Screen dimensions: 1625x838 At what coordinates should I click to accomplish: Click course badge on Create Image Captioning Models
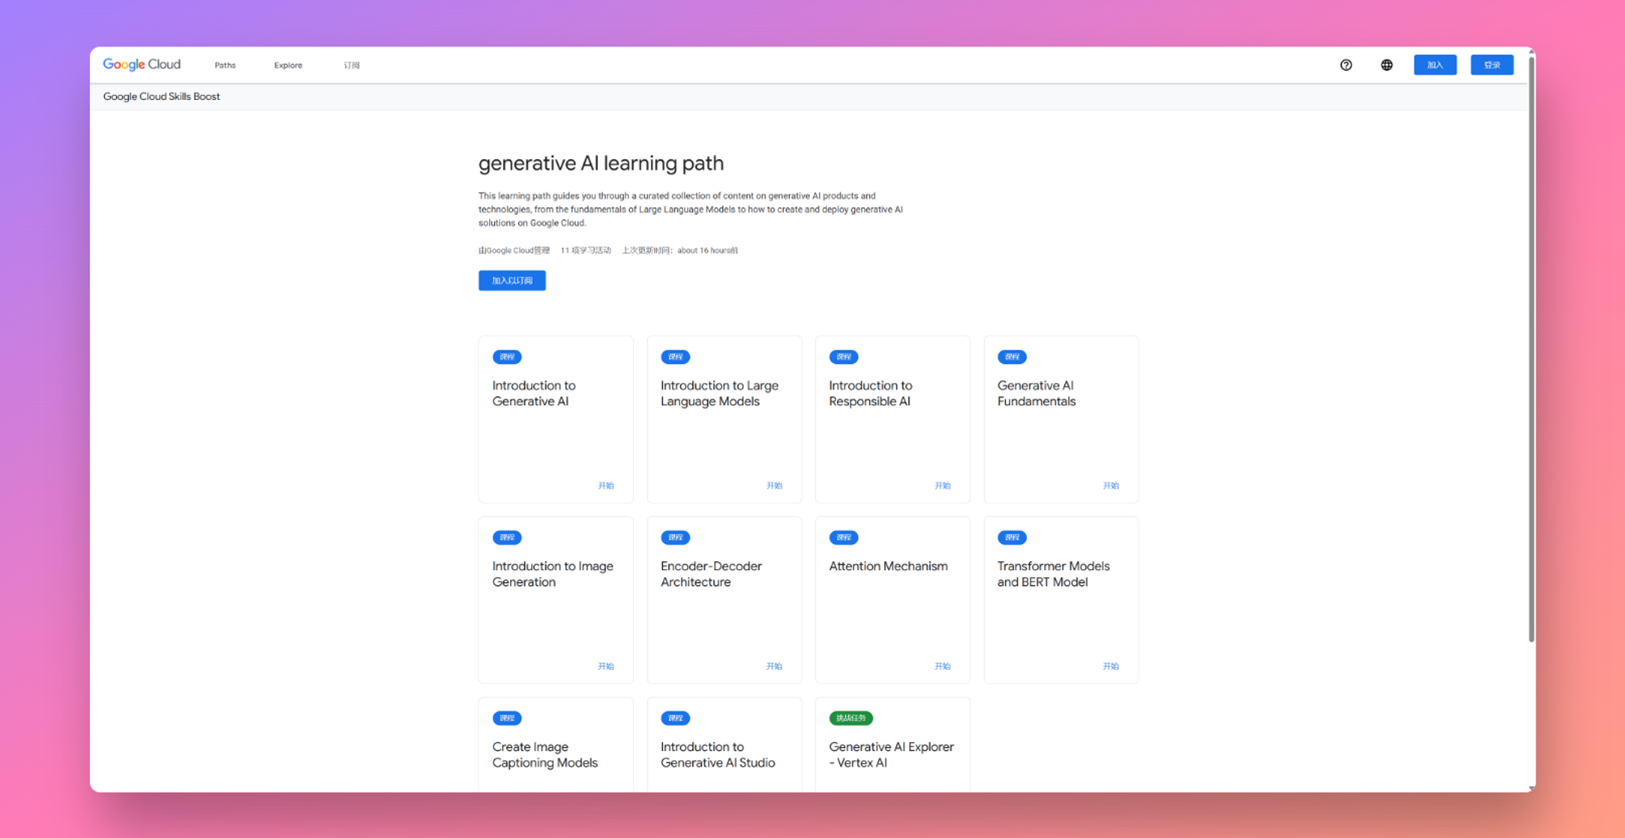pyautogui.click(x=507, y=718)
